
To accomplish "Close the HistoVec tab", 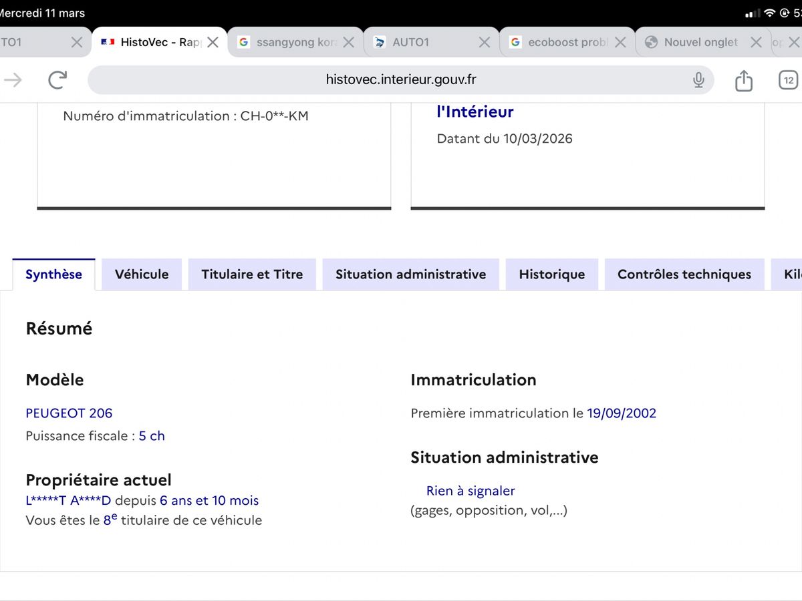I will pos(213,42).
